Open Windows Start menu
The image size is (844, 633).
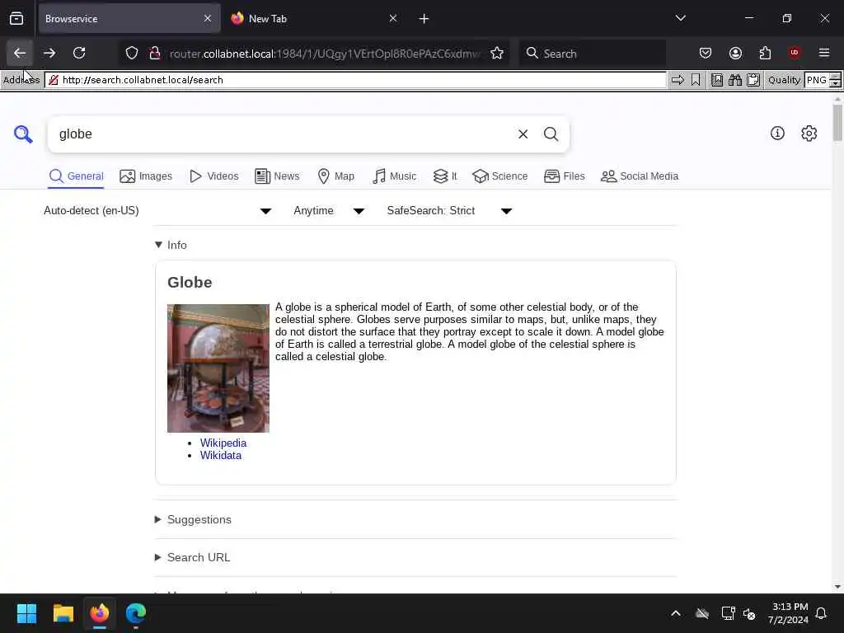tap(26, 613)
